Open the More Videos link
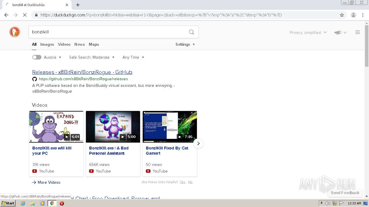The image size is (369, 207). pyautogui.click(x=46, y=182)
